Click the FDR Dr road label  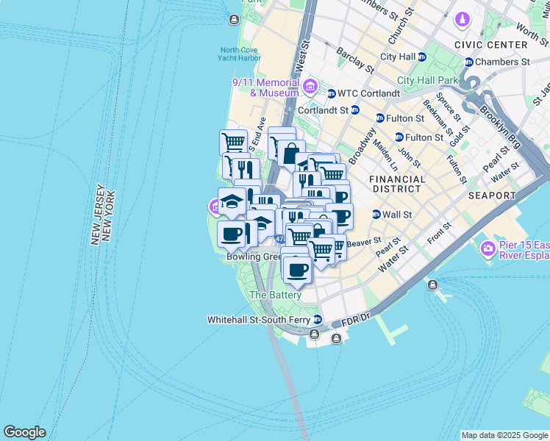pyautogui.click(x=356, y=320)
